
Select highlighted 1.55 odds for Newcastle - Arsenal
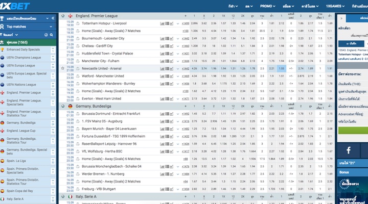[282, 69]
